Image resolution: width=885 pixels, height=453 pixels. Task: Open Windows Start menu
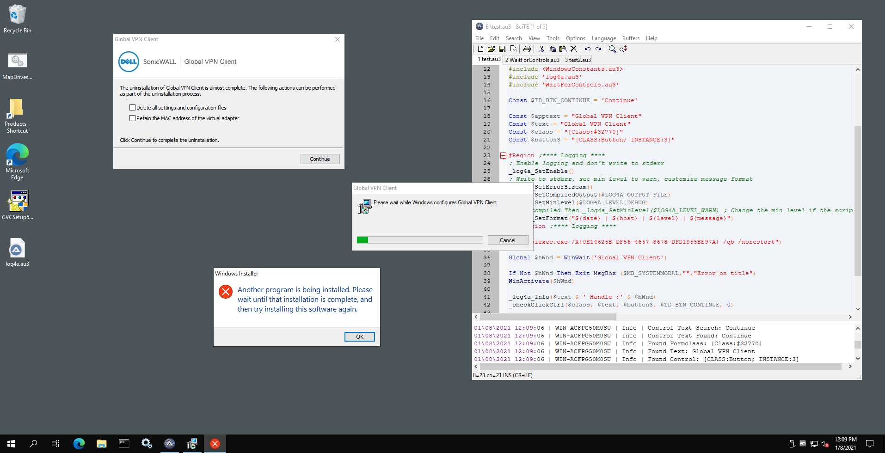(x=11, y=444)
